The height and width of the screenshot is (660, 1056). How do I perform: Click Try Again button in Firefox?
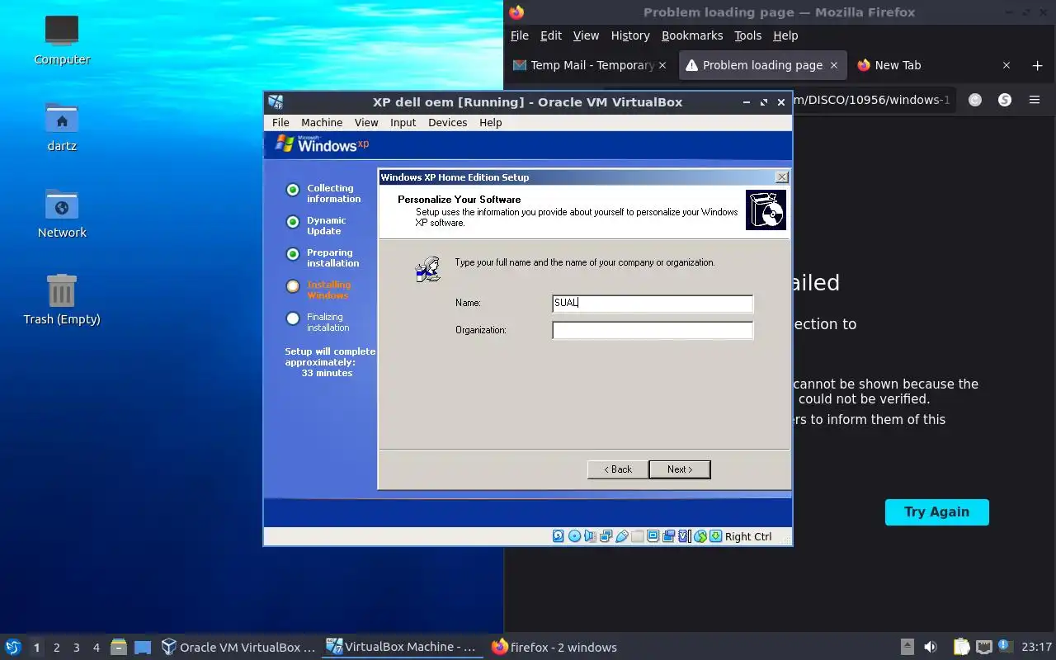[936, 511]
